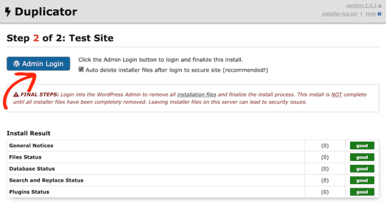
Task: Expand the General Notices row
Action: (x=31, y=146)
